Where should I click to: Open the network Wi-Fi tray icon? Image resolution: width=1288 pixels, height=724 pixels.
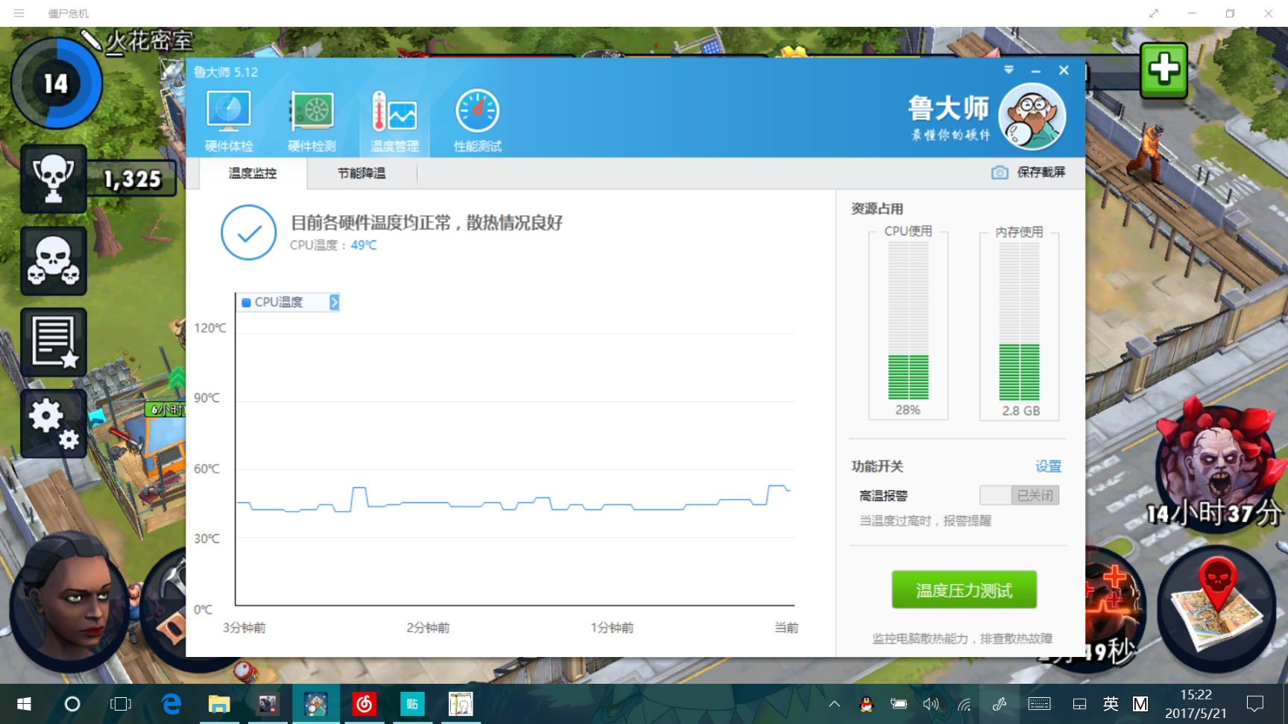pyautogui.click(x=965, y=704)
